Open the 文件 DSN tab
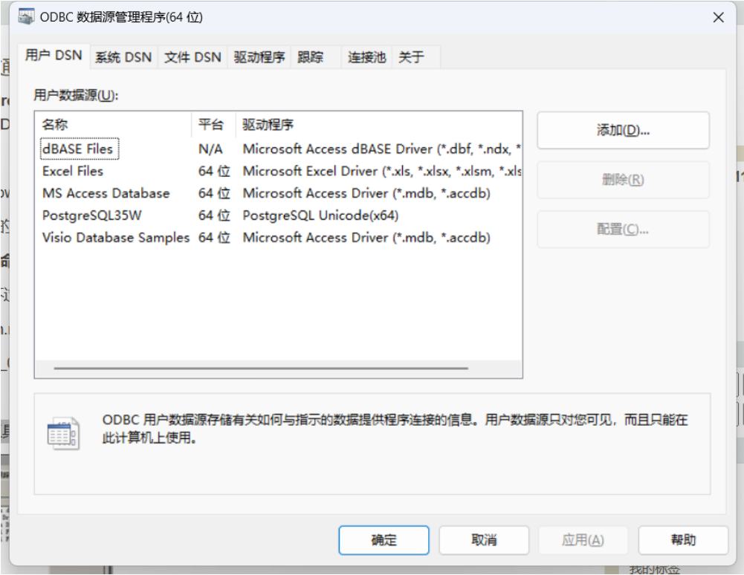The width and height of the screenshot is (744, 575). point(193,57)
